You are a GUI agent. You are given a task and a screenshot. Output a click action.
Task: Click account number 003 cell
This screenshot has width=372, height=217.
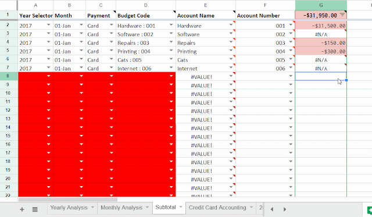265,42
